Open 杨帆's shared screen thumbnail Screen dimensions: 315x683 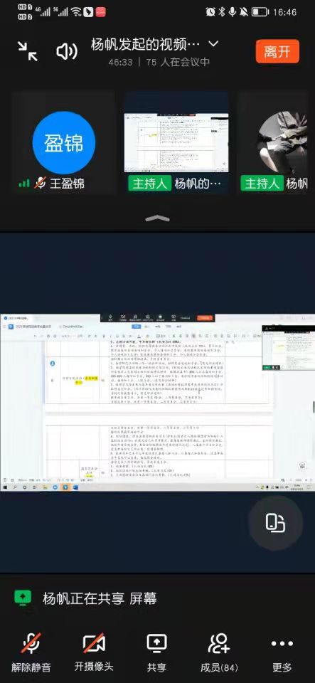tap(176, 142)
